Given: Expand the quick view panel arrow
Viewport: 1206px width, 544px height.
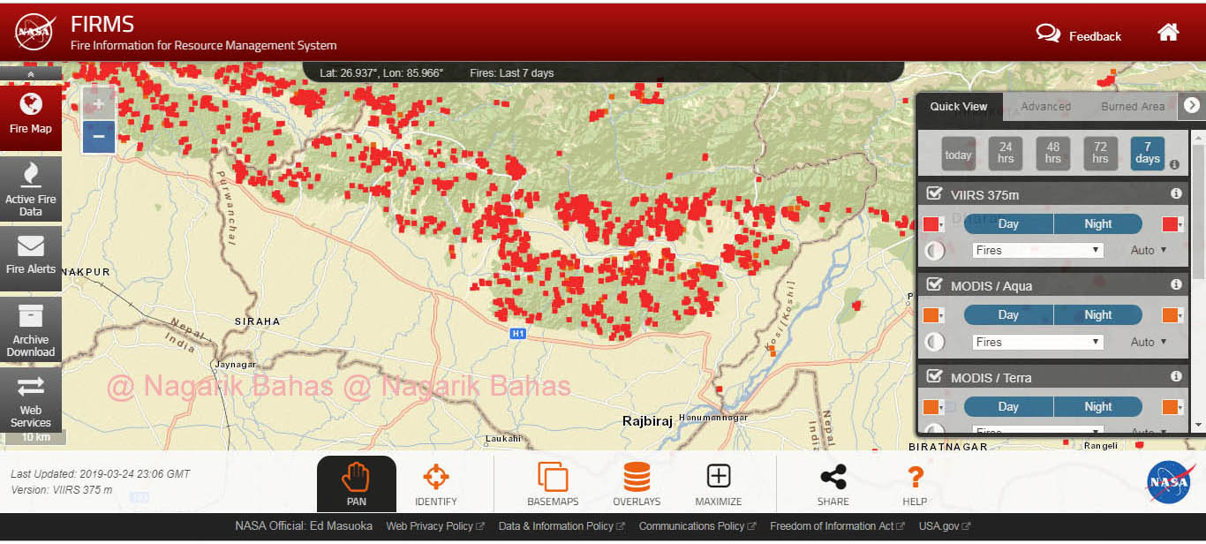Looking at the screenshot, I should pos(1192,105).
